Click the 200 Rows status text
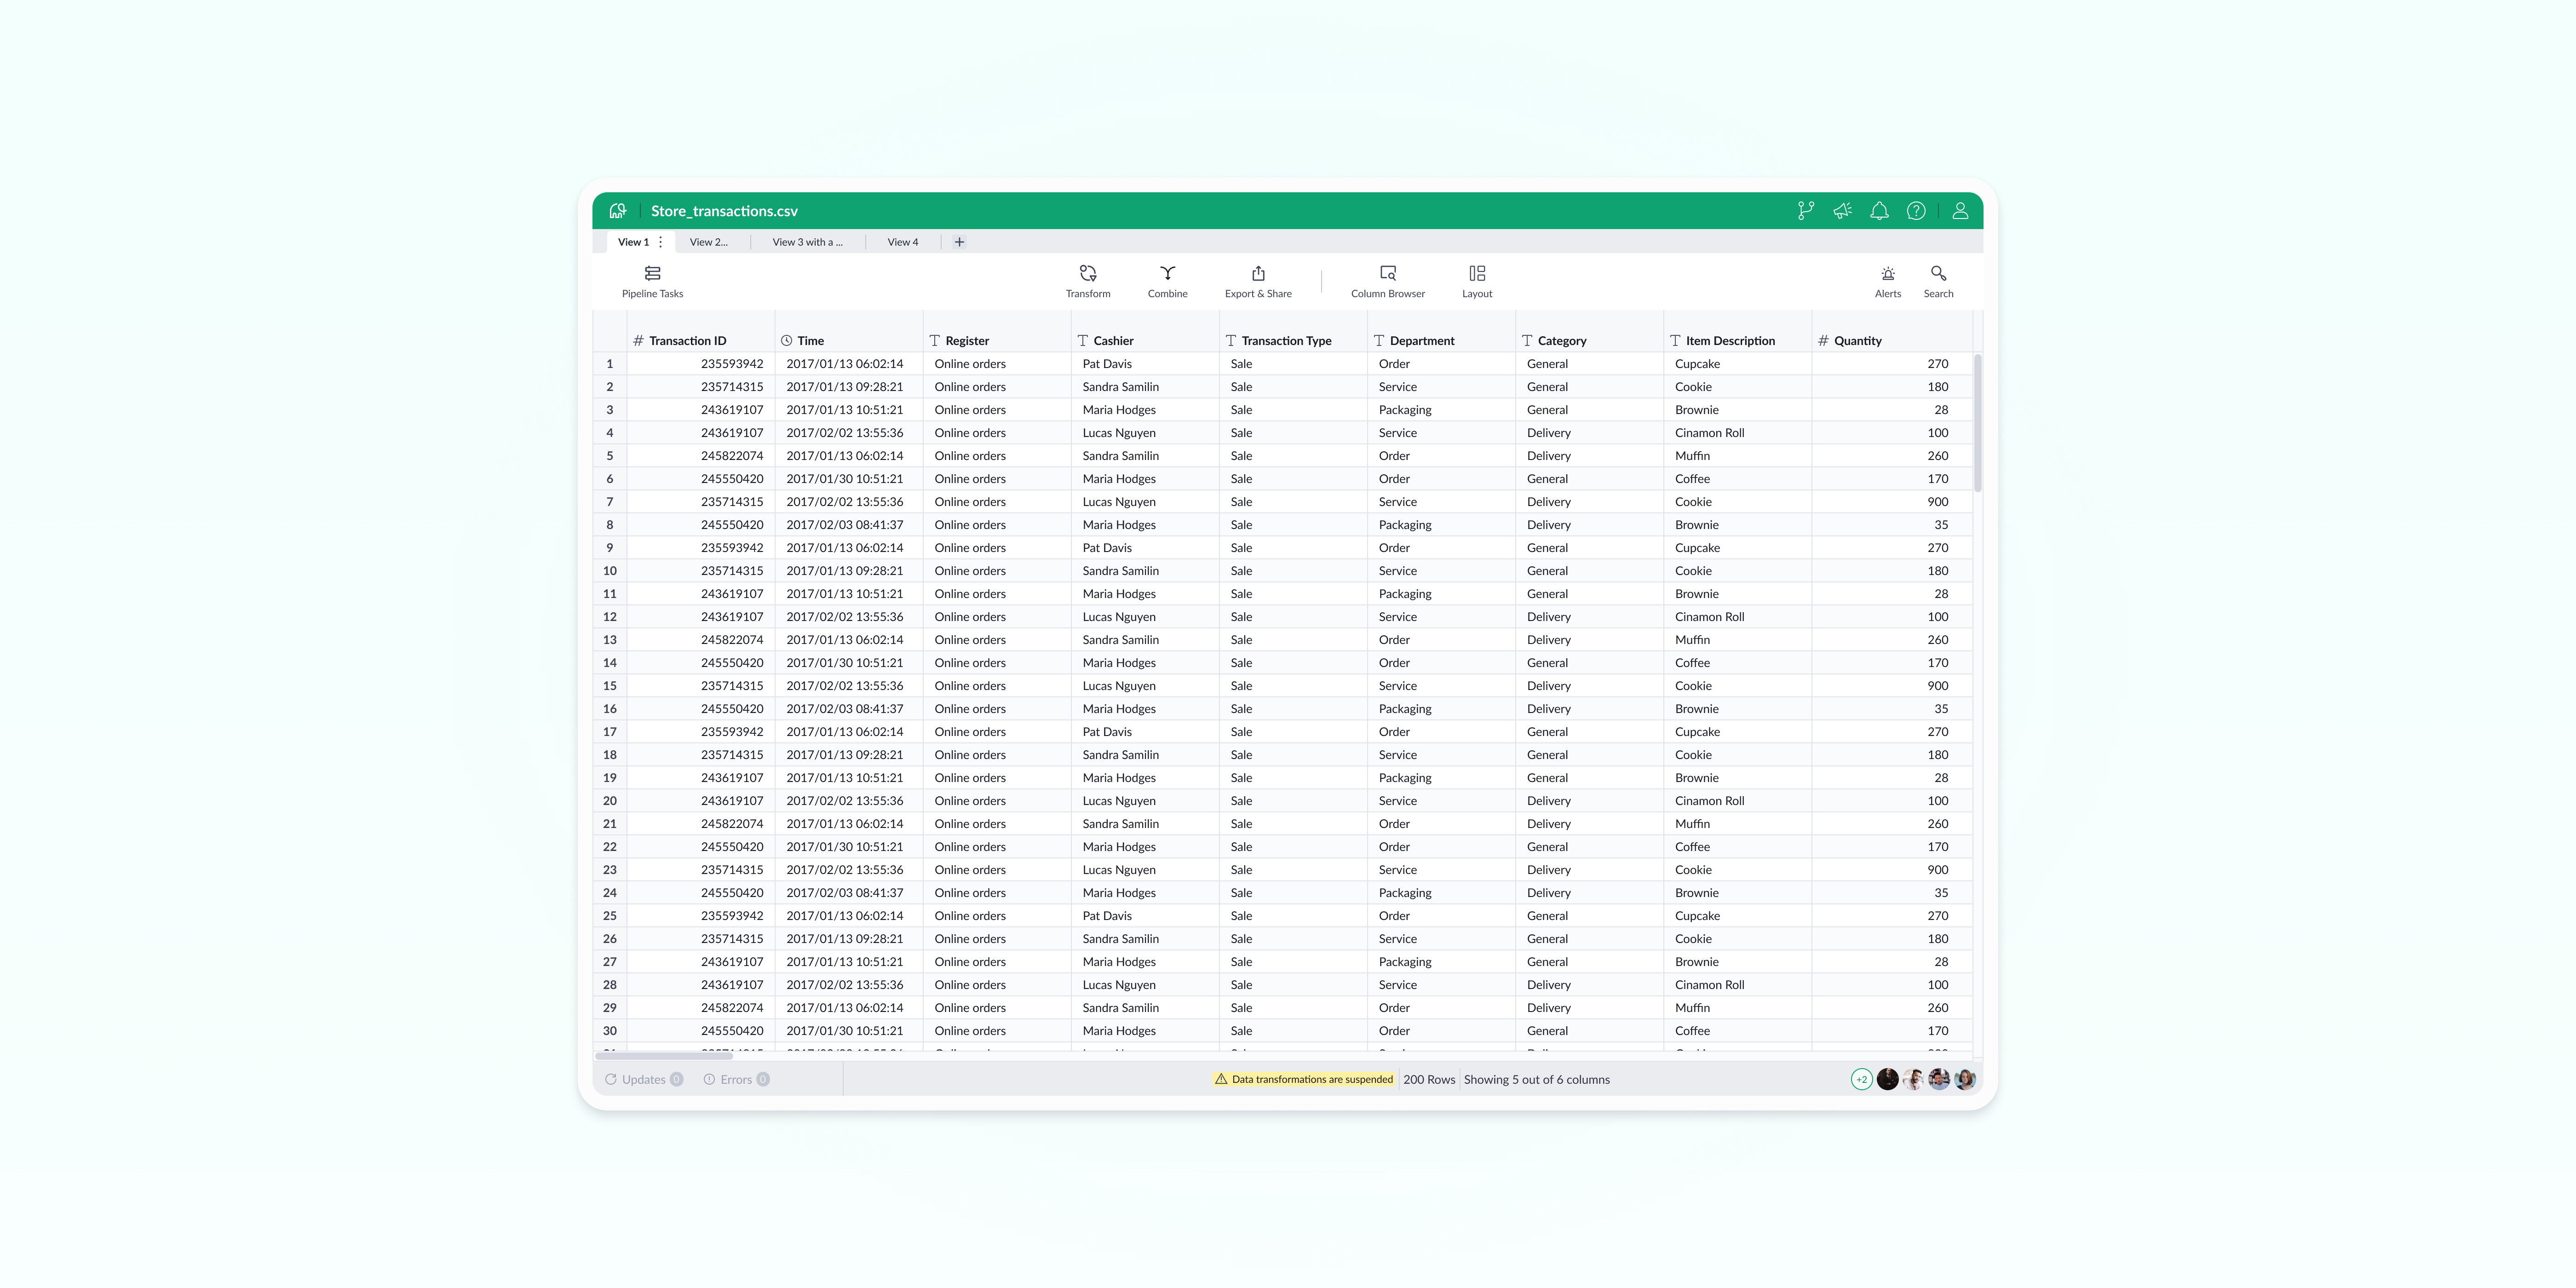This screenshot has width=2576, height=1288. (x=1429, y=1080)
